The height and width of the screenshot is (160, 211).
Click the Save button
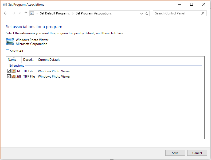click(x=175, y=153)
